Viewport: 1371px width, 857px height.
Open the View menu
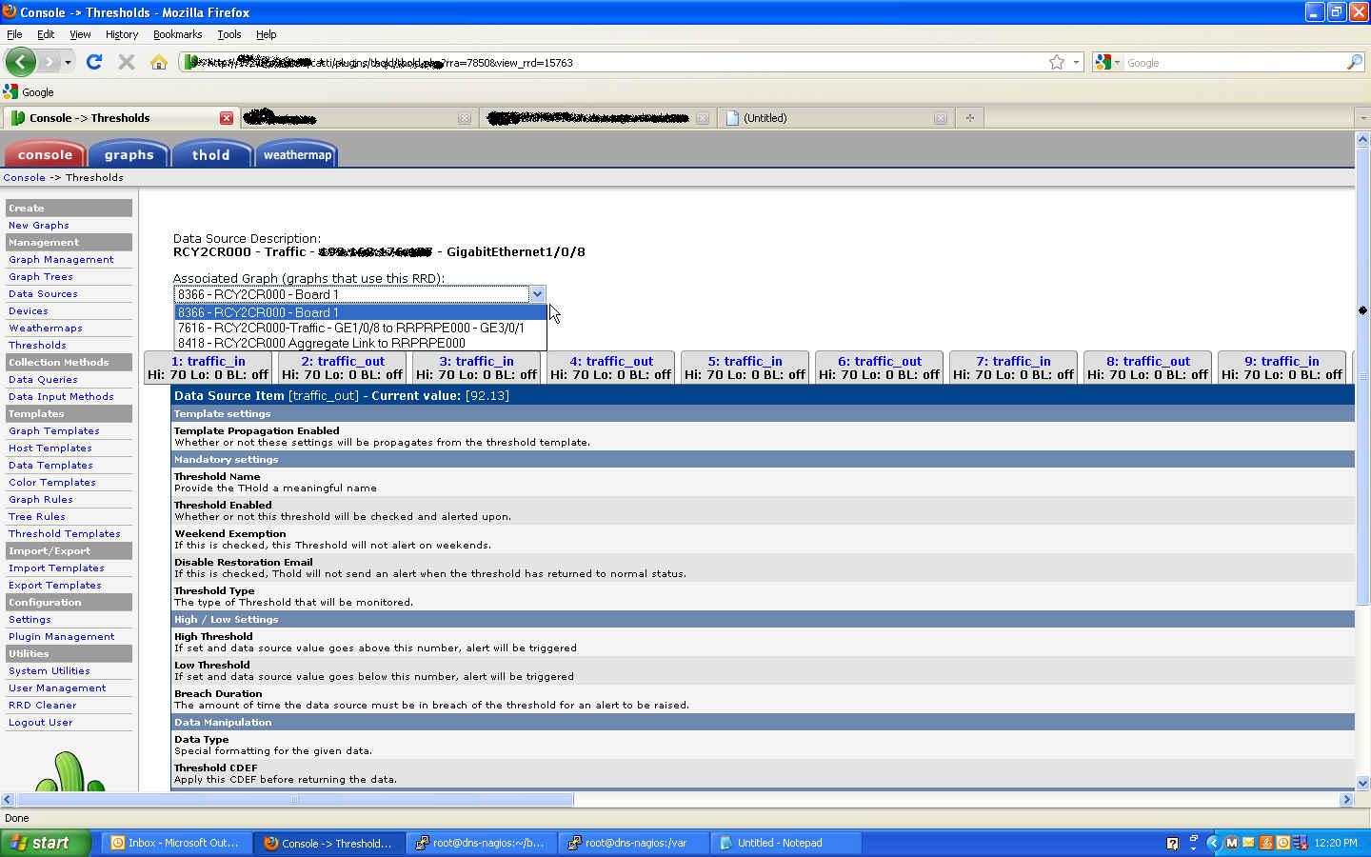coord(80,34)
